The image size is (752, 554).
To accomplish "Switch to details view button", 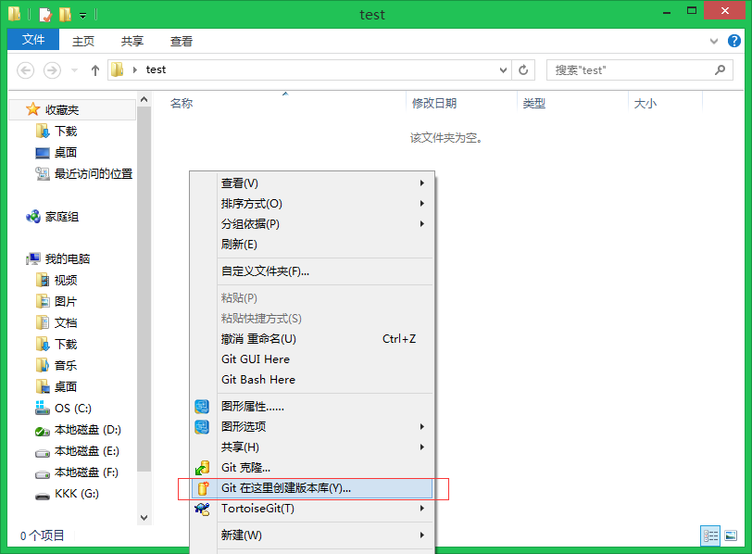I will [x=711, y=535].
